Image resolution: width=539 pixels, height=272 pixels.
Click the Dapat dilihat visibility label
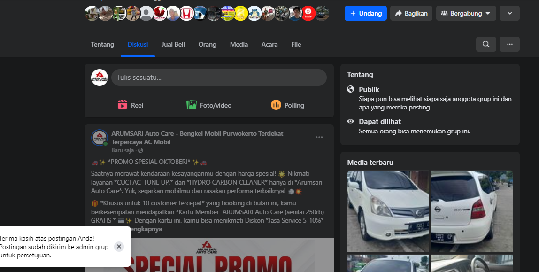coord(380,121)
